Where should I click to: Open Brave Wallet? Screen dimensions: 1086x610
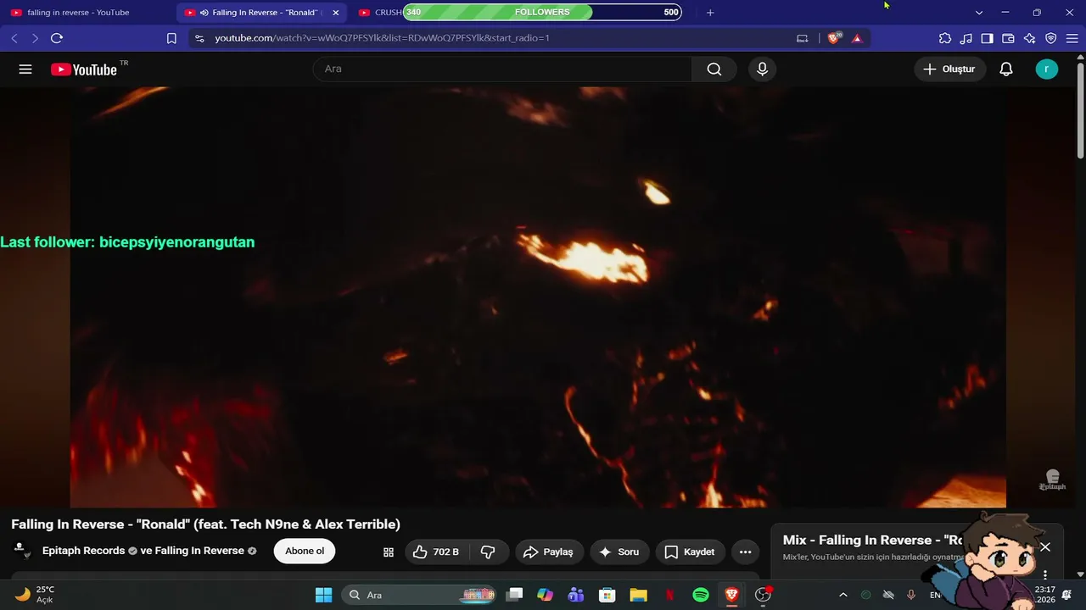coord(1009,38)
